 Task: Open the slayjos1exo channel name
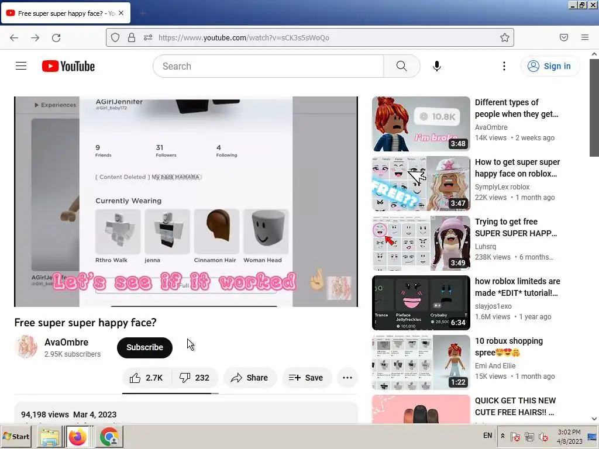tap(493, 306)
